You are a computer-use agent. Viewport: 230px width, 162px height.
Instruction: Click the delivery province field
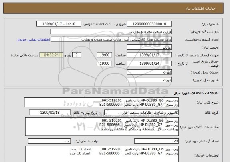coord(149,72)
